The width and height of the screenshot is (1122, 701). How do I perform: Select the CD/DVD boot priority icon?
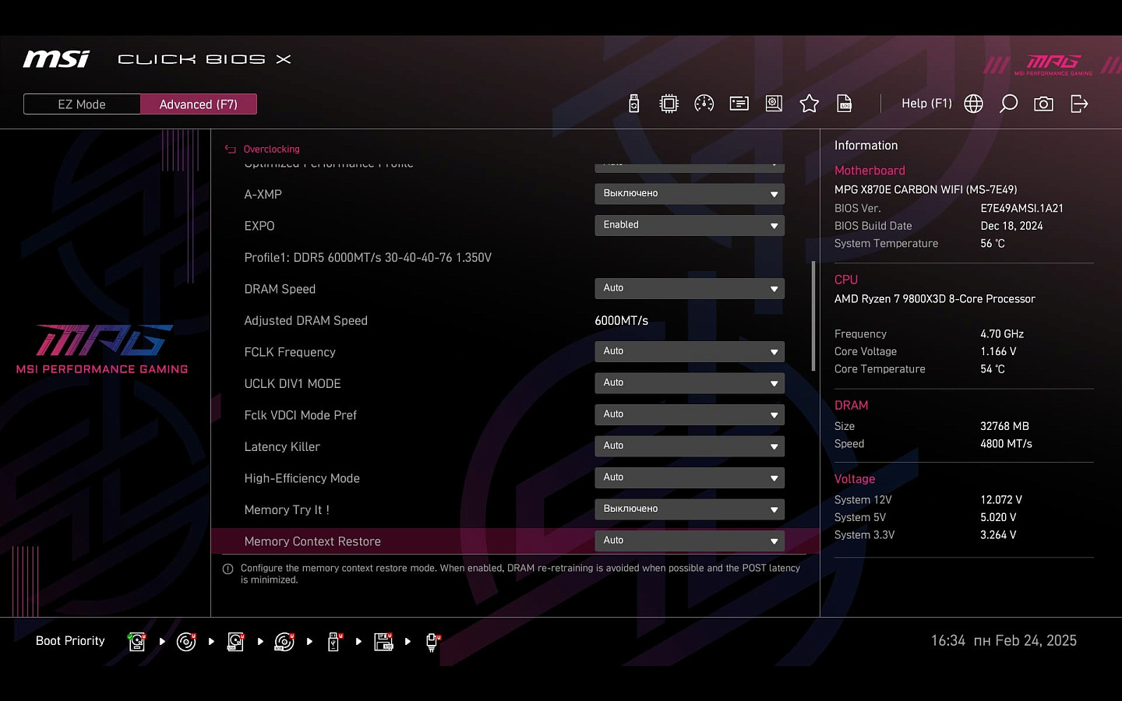(186, 642)
